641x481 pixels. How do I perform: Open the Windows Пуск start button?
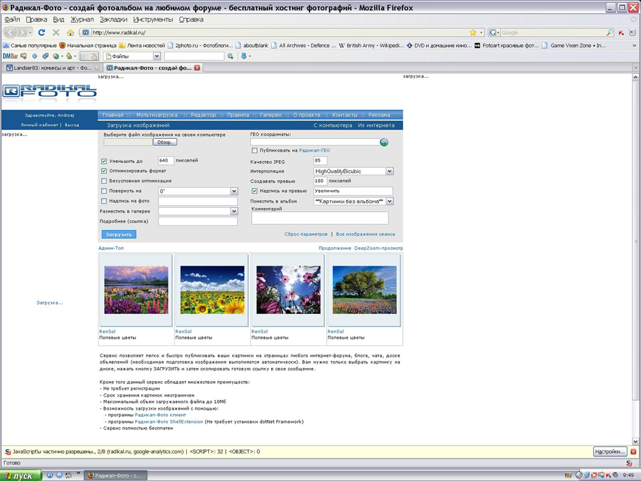pyautogui.click(x=21, y=475)
